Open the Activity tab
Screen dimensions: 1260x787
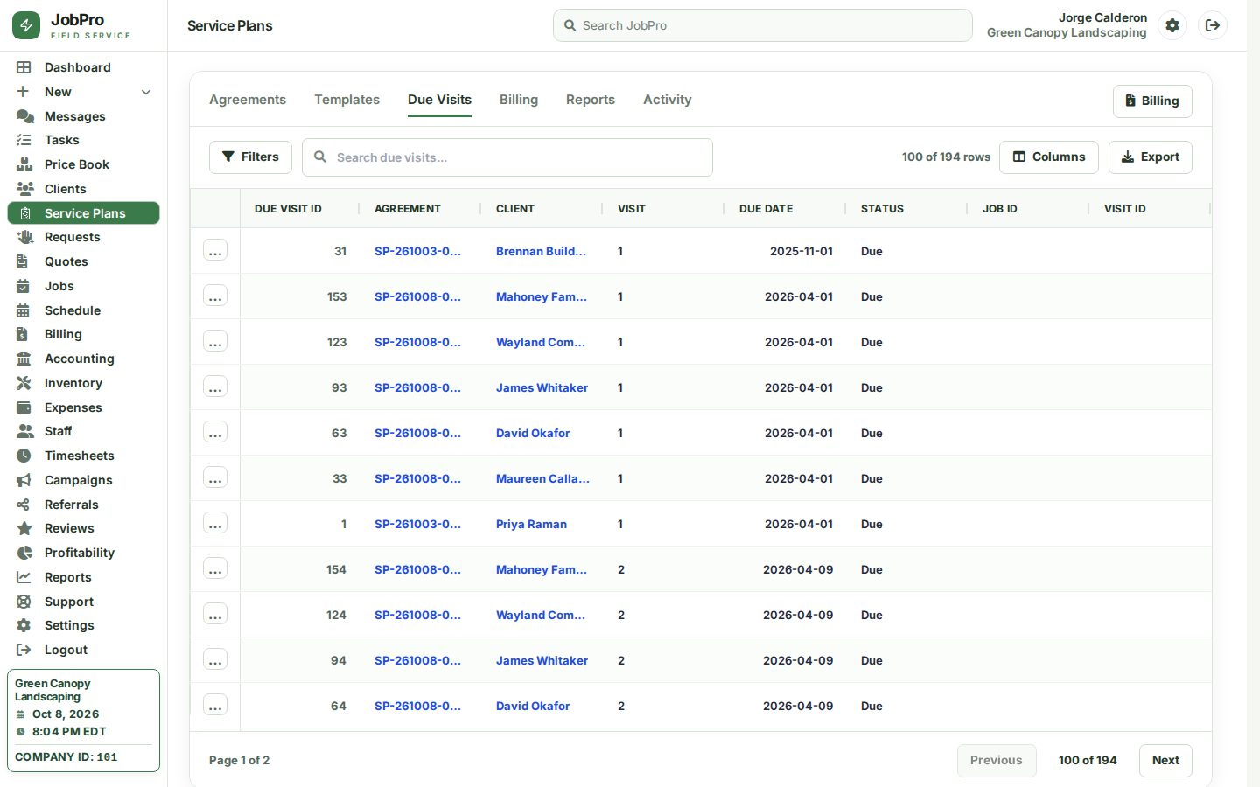[668, 100]
